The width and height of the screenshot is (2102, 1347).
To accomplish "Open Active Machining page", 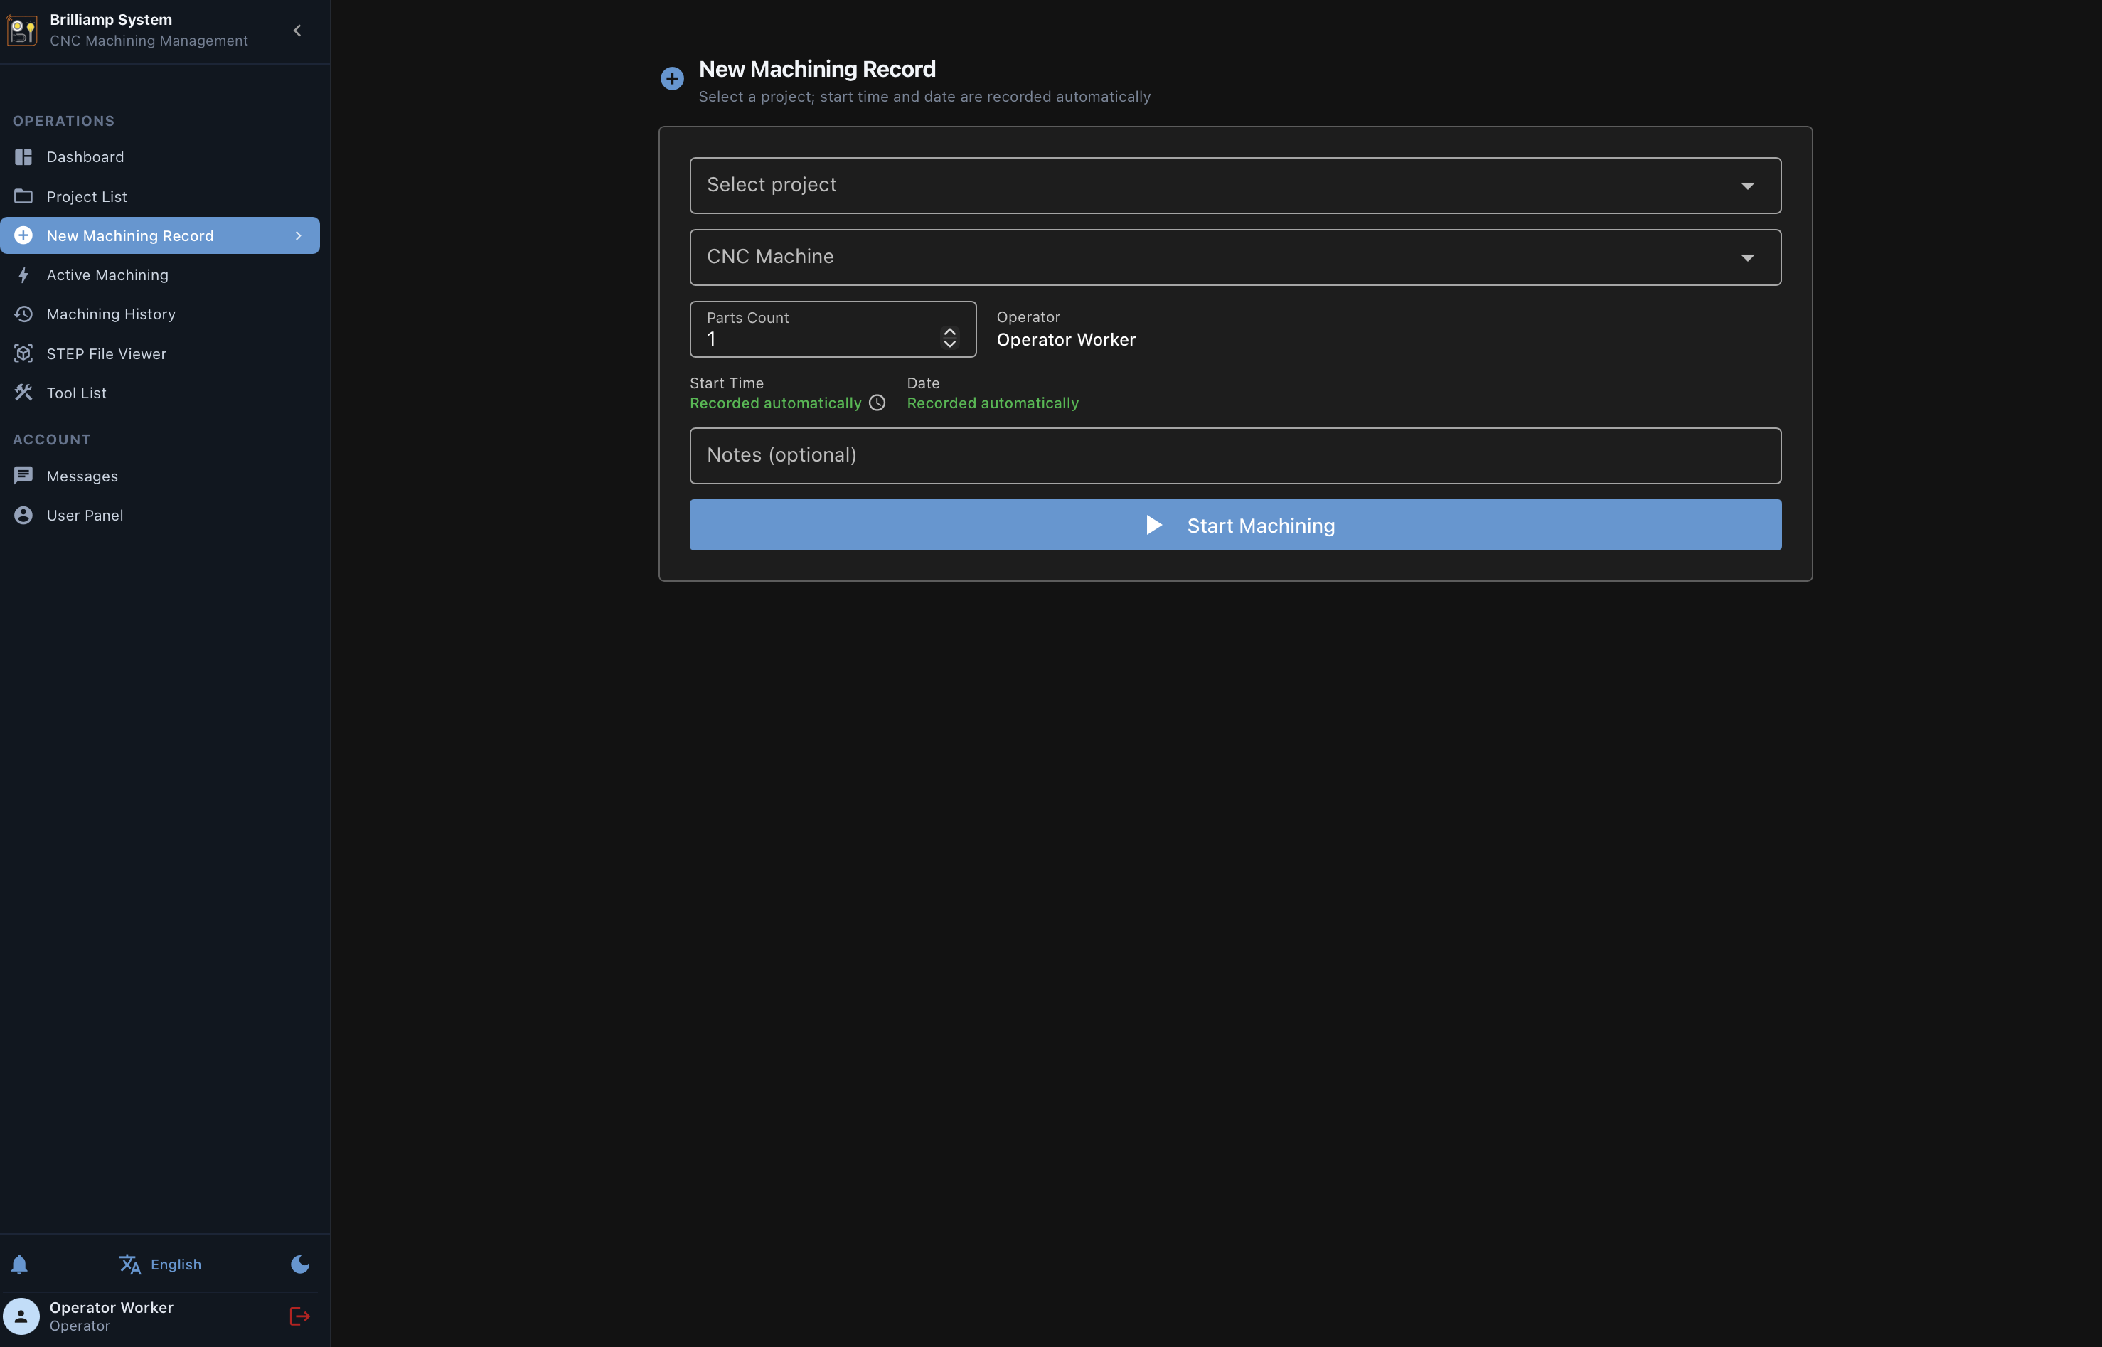I will point(160,275).
